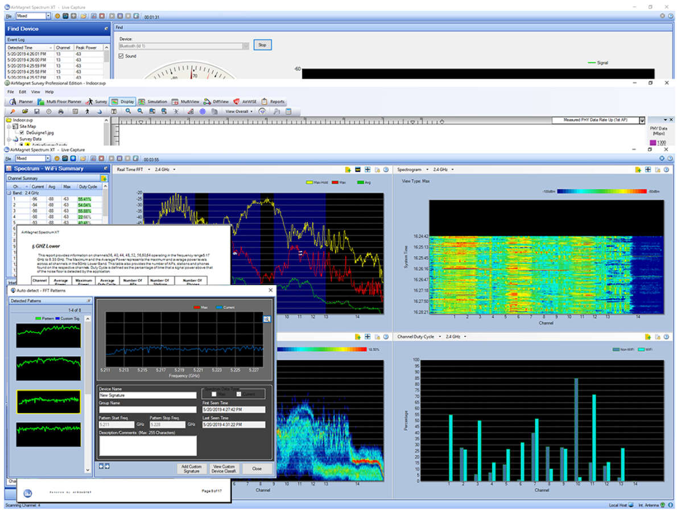Click the Detected Patterns list scroll down arrow

pos(88,470)
